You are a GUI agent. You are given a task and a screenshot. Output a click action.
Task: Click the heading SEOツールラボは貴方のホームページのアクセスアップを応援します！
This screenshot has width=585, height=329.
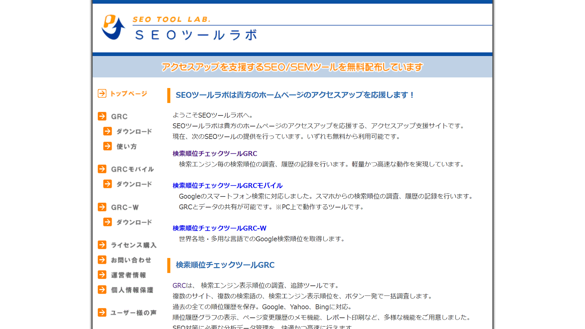[295, 95]
